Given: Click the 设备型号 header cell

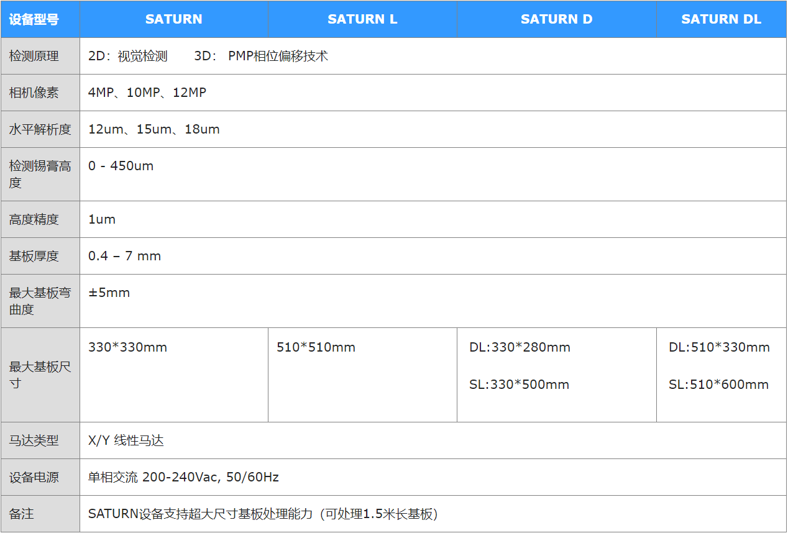Looking at the screenshot, I should [x=40, y=19].
